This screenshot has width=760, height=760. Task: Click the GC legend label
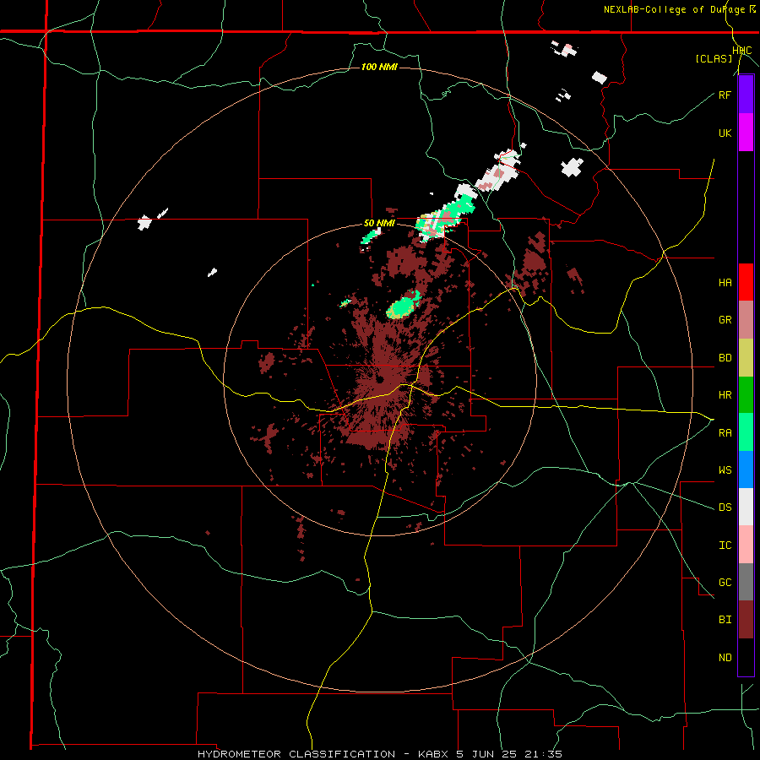[x=725, y=583]
